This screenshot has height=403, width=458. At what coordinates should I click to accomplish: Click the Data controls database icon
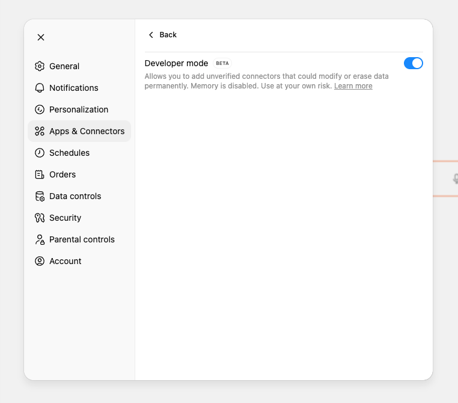pyautogui.click(x=40, y=196)
